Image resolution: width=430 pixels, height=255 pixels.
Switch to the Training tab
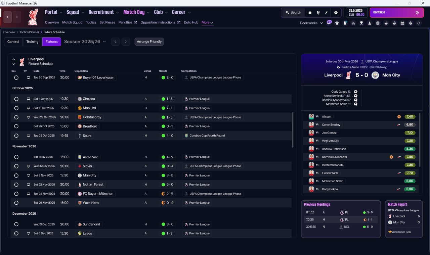coord(32,42)
